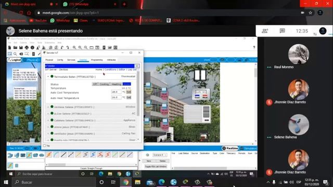This screenshot has width=333, height=187.
Task: Choose the copper straight-through black cable
Action: tap(63, 155)
